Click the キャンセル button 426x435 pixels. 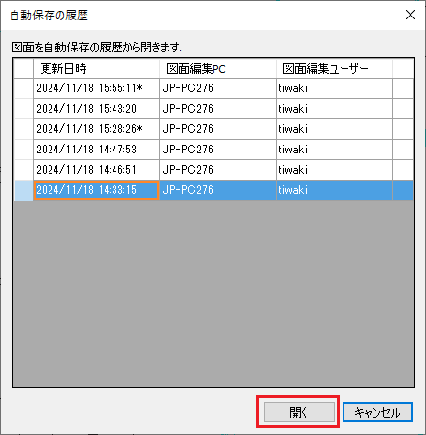pos(377,412)
